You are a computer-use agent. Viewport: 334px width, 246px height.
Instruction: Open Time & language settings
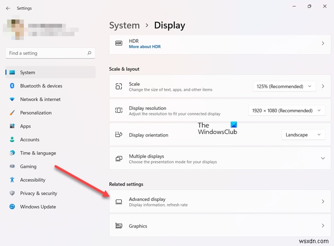[51, 153]
